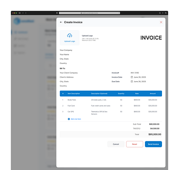Click the Amount column header
This screenshot has width=179, height=170.
[153, 94]
